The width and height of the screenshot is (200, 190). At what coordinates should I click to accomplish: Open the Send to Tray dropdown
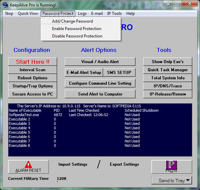(x=172, y=180)
